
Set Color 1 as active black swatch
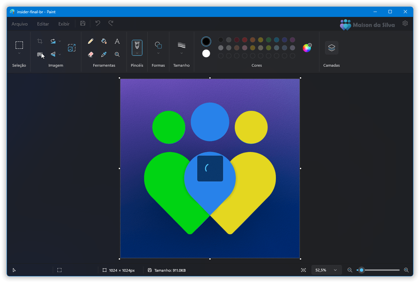206,41
